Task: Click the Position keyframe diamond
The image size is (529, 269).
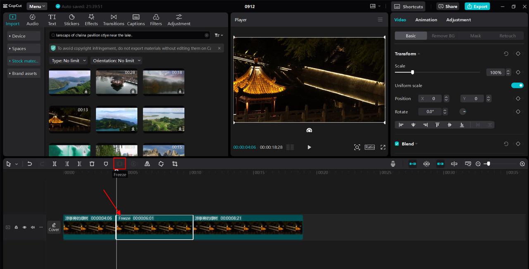Action: pos(518,99)
